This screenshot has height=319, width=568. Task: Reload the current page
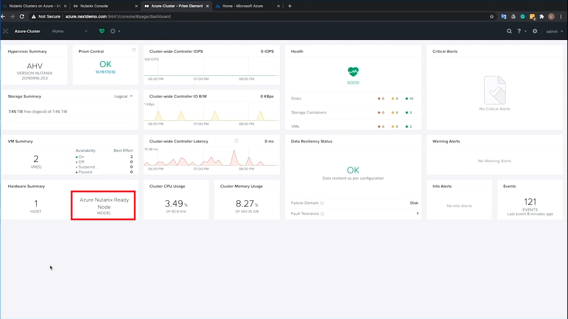[x=22, y=16]
